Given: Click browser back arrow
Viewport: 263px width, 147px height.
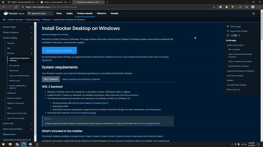Looking at the screenshot, I should [x=4, y=7].
